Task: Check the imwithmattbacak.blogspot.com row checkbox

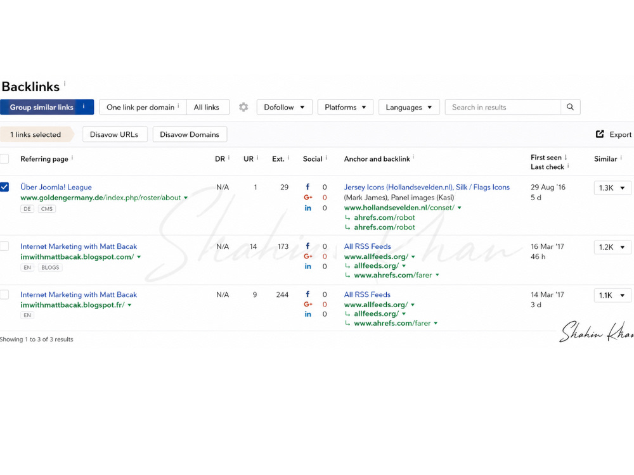Action: tap(4, 246)
